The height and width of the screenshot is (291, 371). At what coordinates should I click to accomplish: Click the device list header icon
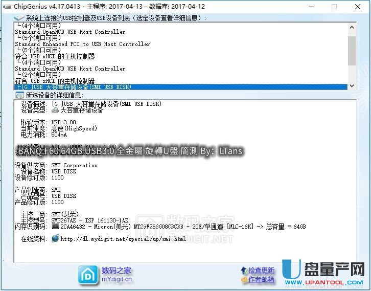click(x=19, y=18)
